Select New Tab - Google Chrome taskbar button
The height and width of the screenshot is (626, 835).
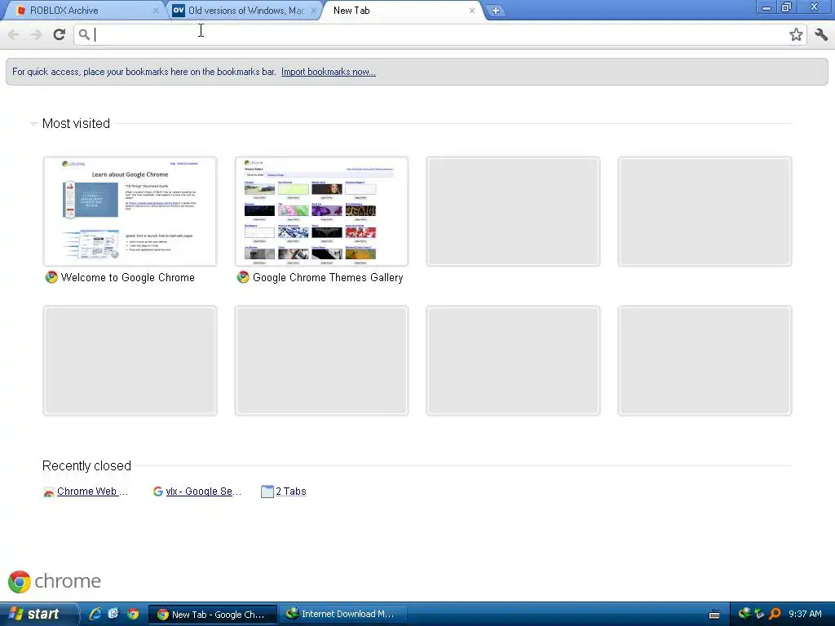tap(213, 615)
